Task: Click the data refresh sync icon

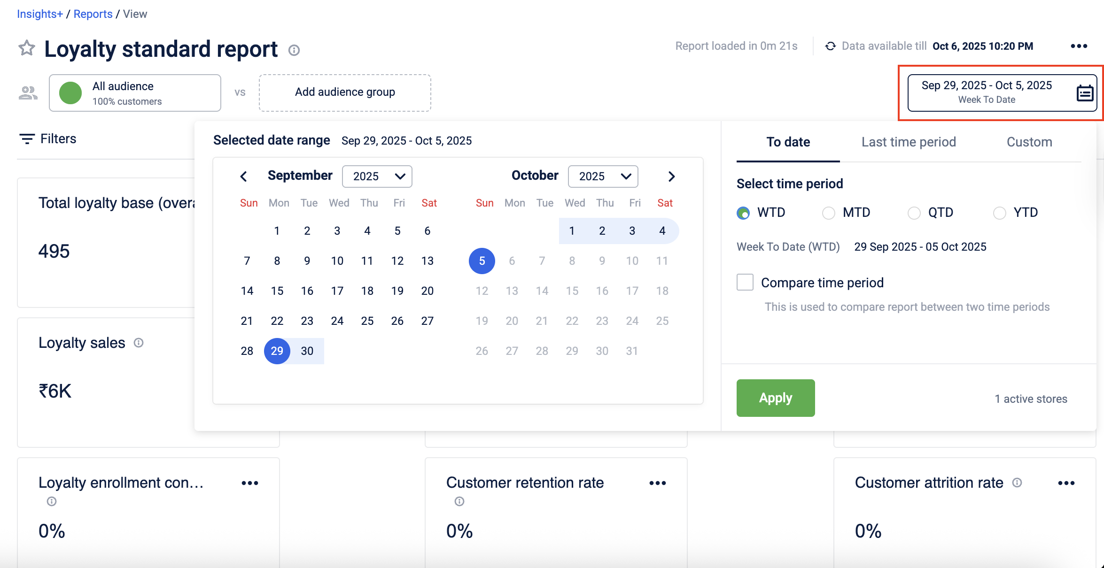Action: (830, 46)
